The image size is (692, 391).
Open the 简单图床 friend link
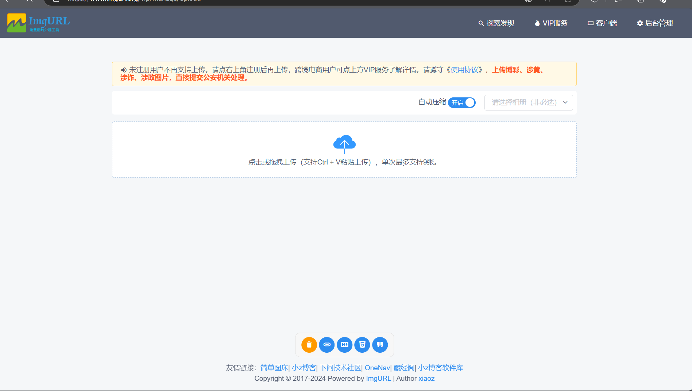(x=274, y=368)
